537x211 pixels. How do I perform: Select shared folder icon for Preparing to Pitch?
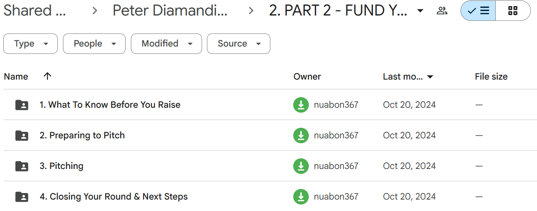[22, 135]
